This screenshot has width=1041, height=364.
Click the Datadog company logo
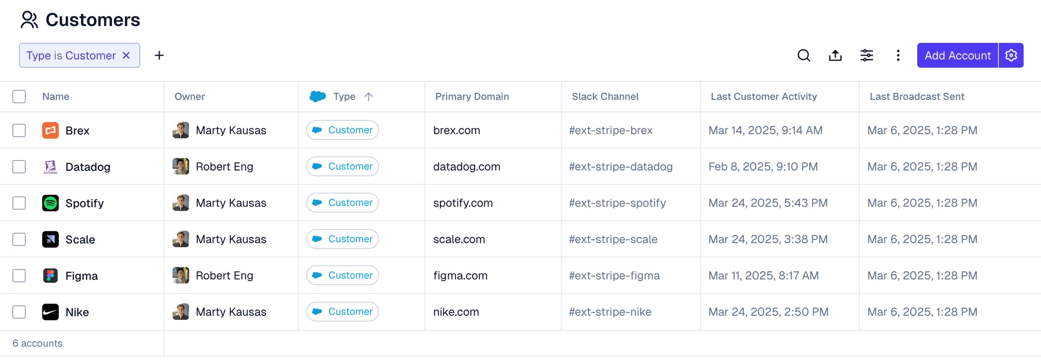[51, 167]
